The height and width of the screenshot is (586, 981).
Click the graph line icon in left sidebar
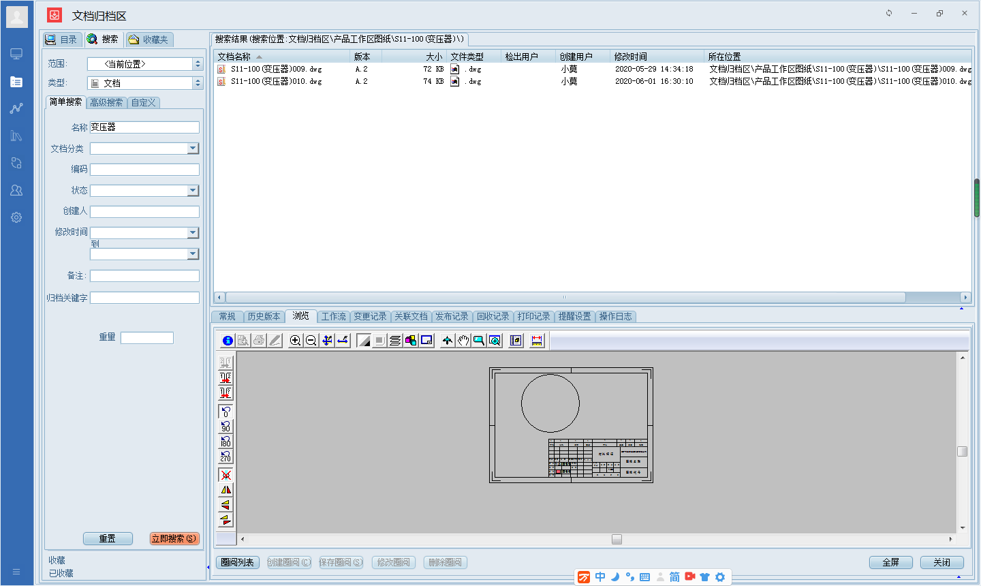coord(16,108)
